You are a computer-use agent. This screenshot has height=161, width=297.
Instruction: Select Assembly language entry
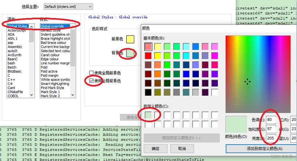pyautogui.click(x=15, y=47)
